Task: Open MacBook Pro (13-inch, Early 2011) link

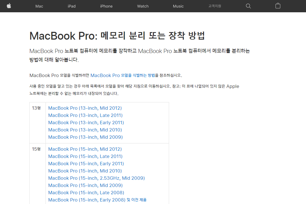Action: click(x=86, y=123)
